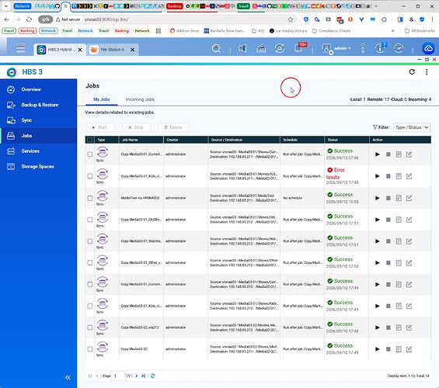Close the File Station 6 tab
Viewport: 439px width, 388px height.
coord(132,50)
